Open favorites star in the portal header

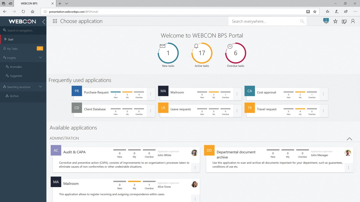coord(335,21)
